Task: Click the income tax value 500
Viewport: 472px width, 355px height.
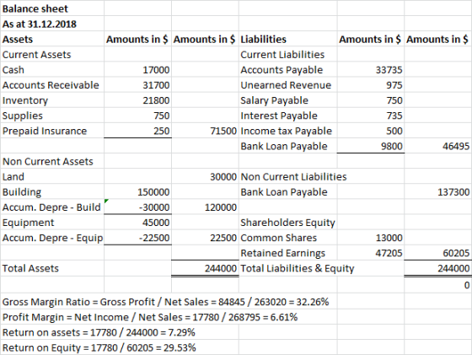Action: pos(371,131)
